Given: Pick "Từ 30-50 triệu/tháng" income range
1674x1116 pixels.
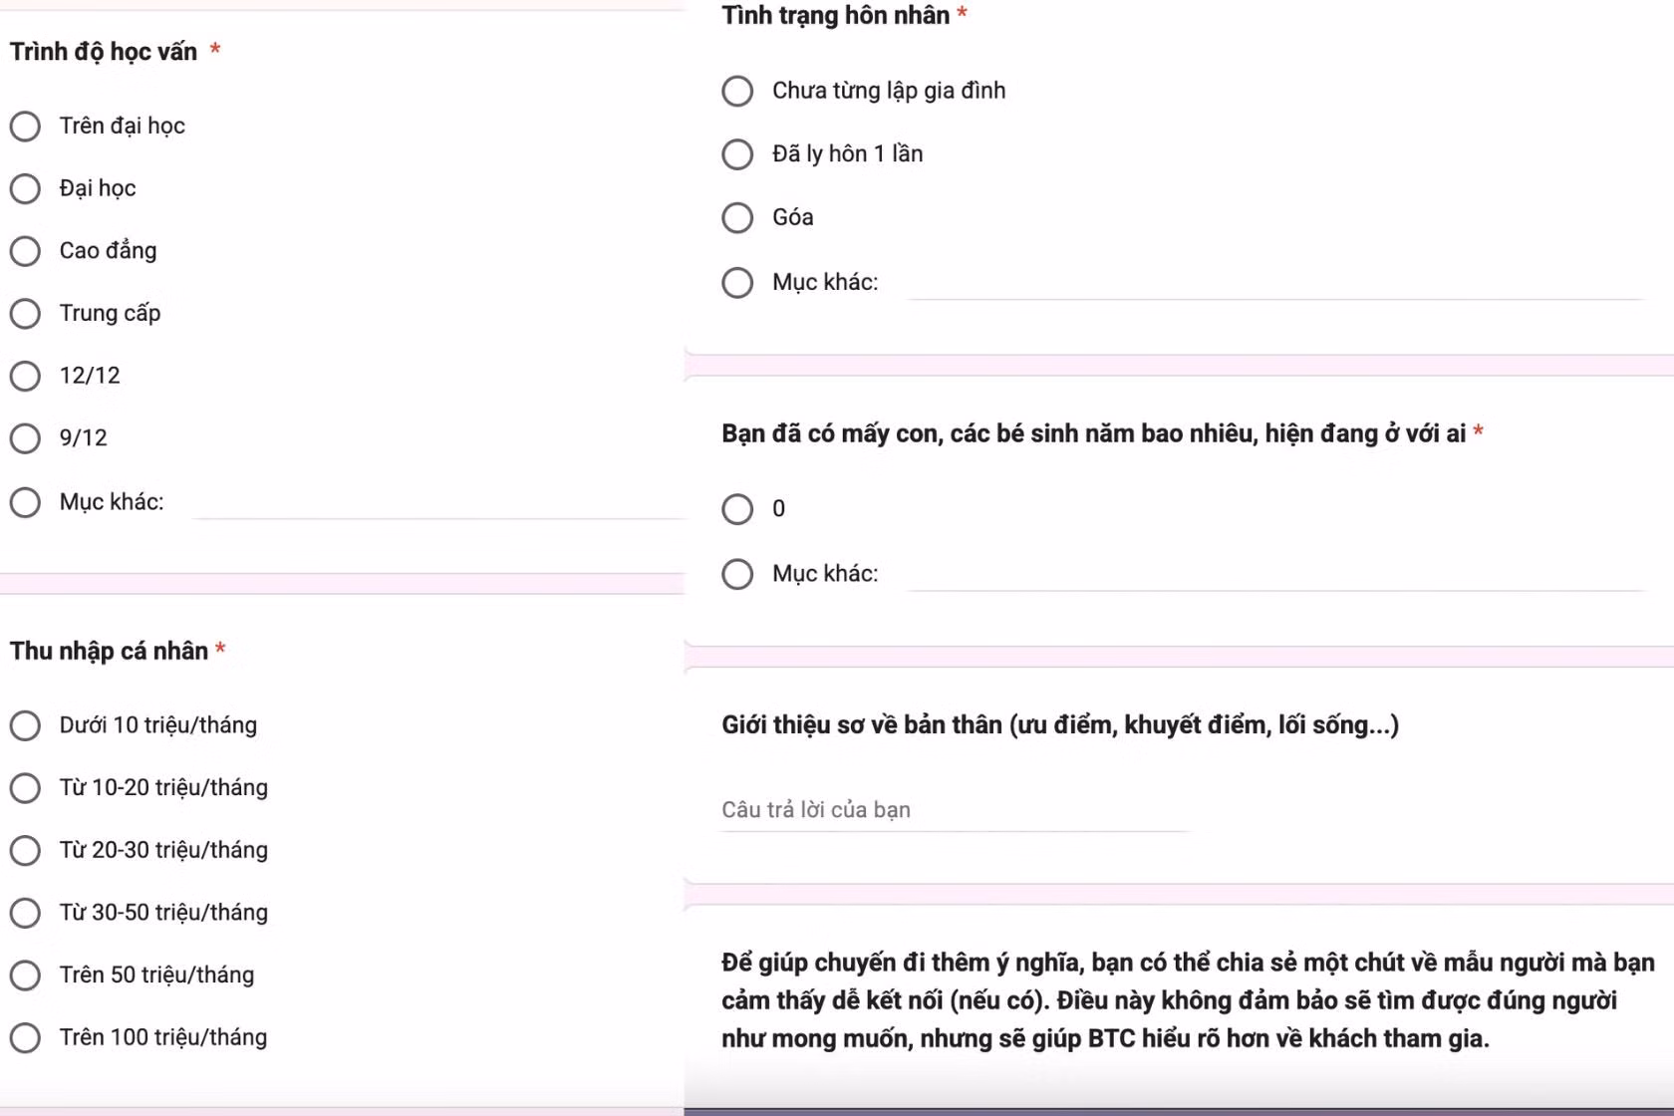Looking at the screenshot, I should pos(25,913).
